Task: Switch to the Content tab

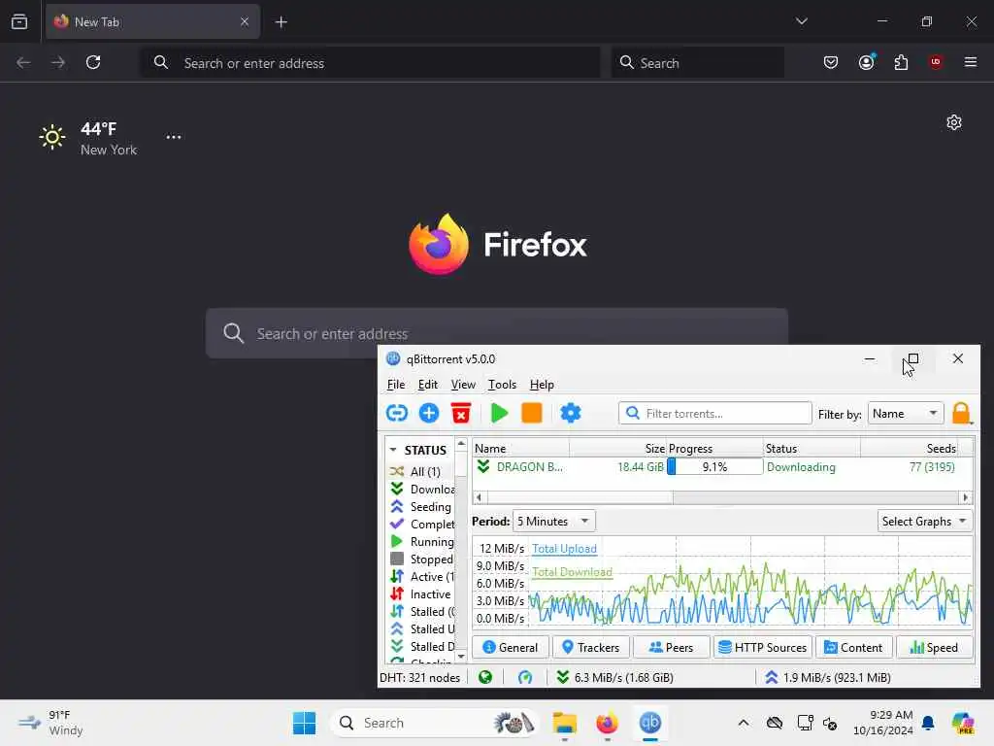Action: coord(854,647)
